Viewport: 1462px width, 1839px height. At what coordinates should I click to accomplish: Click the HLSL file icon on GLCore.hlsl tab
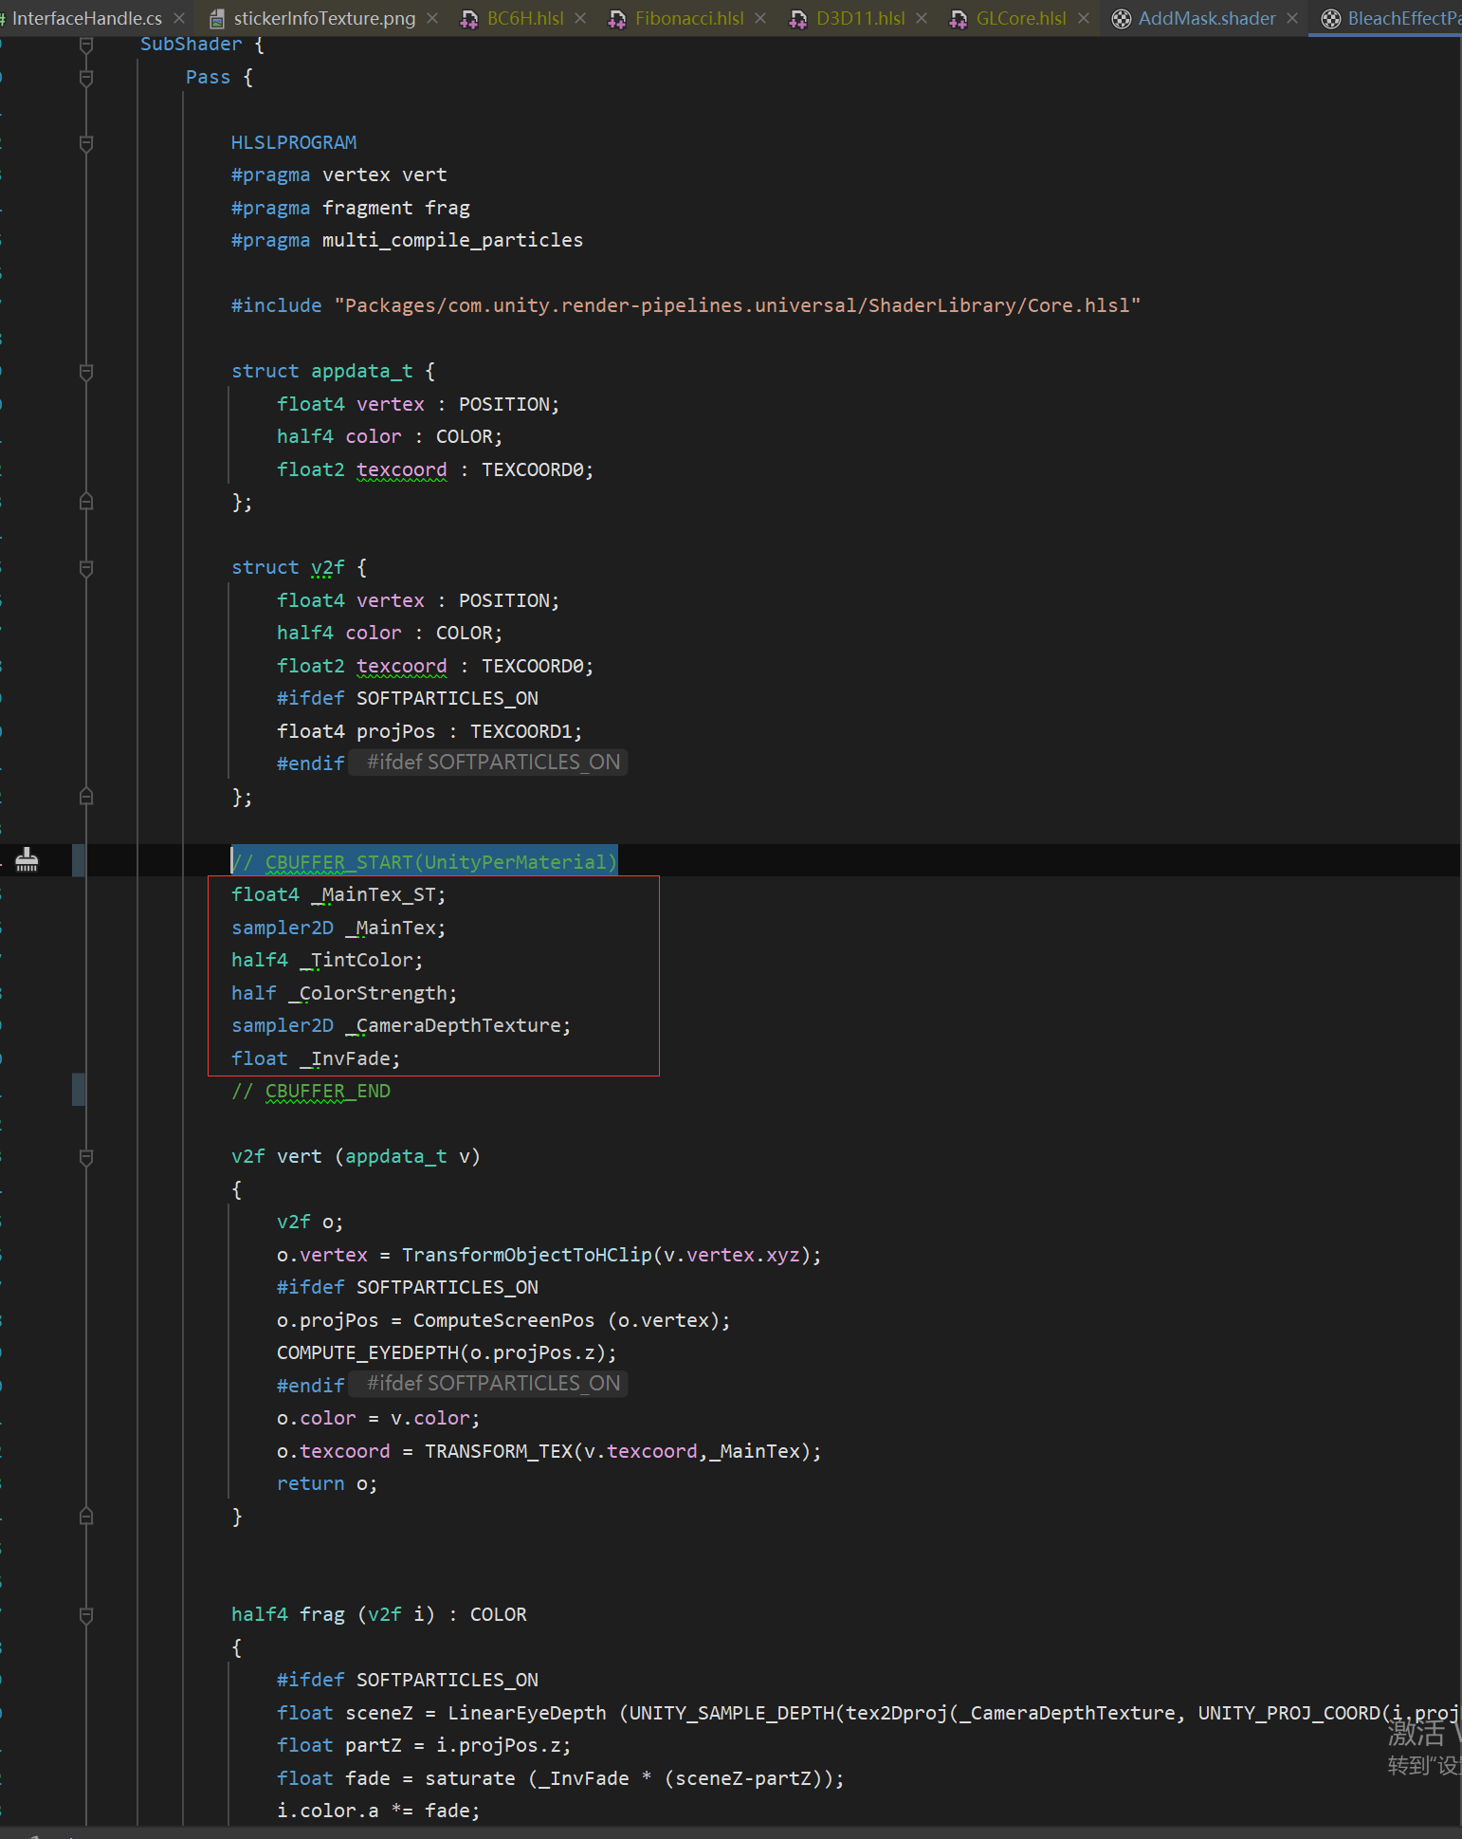click(959, 19)
